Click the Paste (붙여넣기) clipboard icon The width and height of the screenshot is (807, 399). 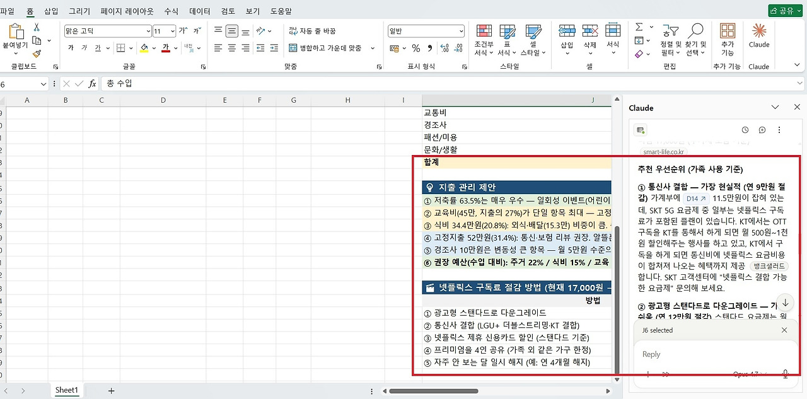15,32
